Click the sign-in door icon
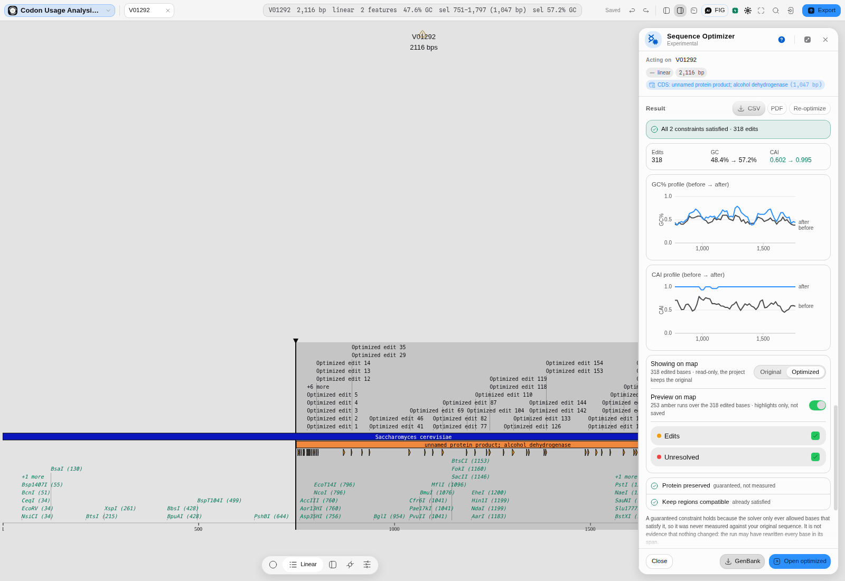Viewport: 845px width, 581px height. pos(791,11)
